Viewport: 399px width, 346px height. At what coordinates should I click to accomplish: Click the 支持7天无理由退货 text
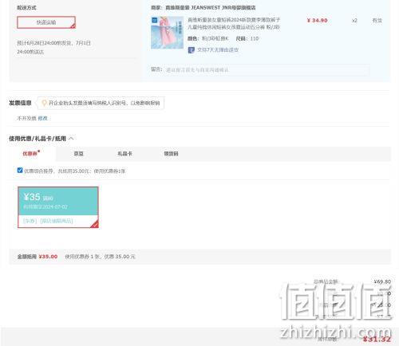[218, 50]
